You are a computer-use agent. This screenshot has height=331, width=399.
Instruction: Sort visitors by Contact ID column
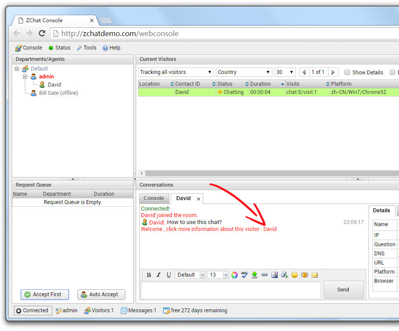195,84
